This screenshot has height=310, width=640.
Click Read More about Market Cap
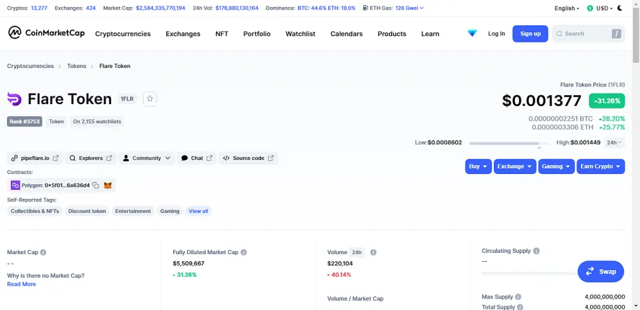21,284
